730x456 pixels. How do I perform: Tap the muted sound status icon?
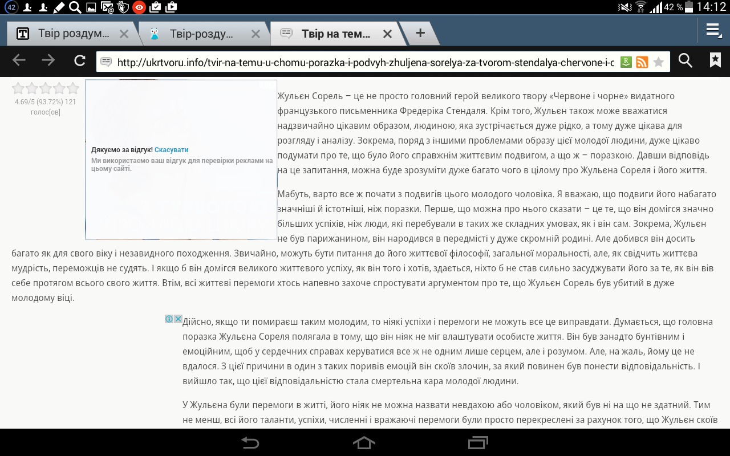click(x=625, y=7)
